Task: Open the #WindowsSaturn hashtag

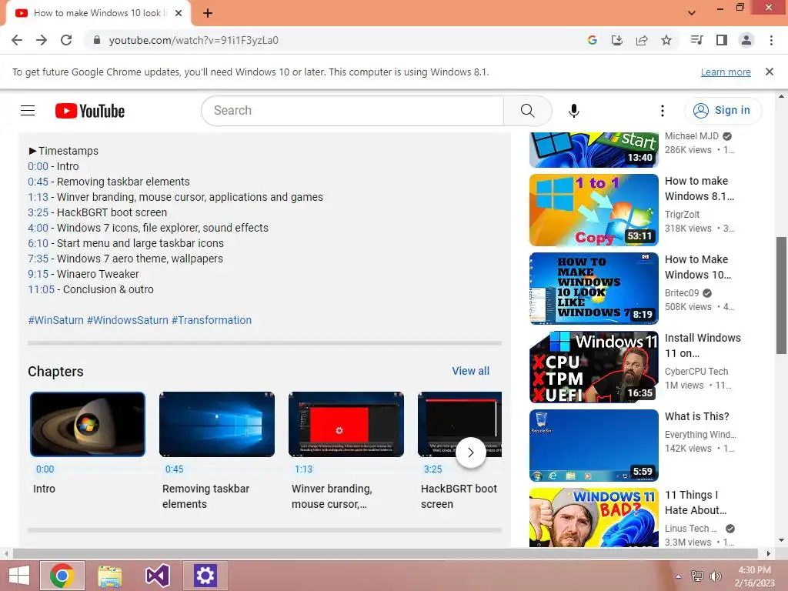Action: tap(128, 320)
